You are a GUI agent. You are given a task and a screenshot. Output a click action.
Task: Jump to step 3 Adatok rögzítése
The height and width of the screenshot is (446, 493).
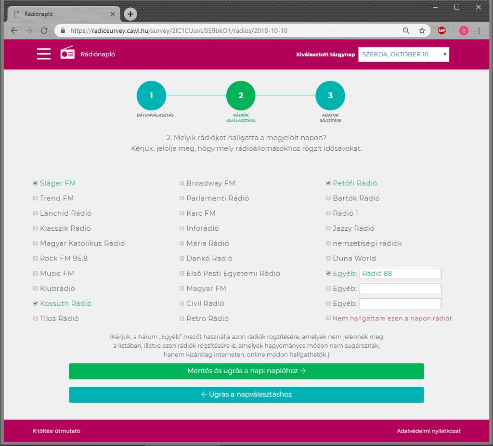tap(330, 95)
